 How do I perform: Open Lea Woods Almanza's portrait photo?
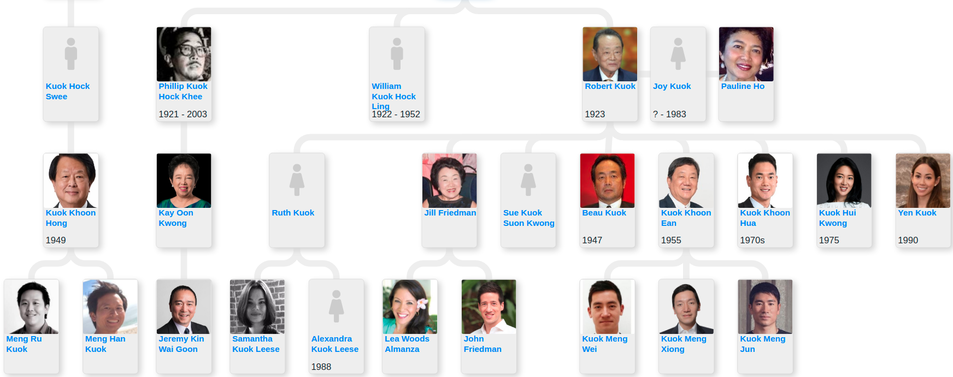(x=410, y=307)
